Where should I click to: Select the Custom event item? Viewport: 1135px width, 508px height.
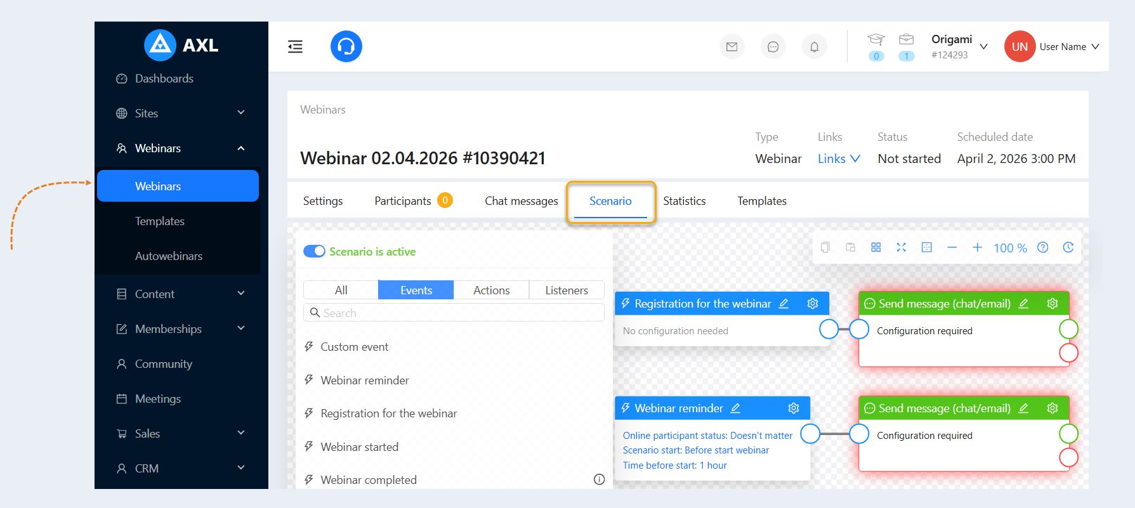click(354, 347)
